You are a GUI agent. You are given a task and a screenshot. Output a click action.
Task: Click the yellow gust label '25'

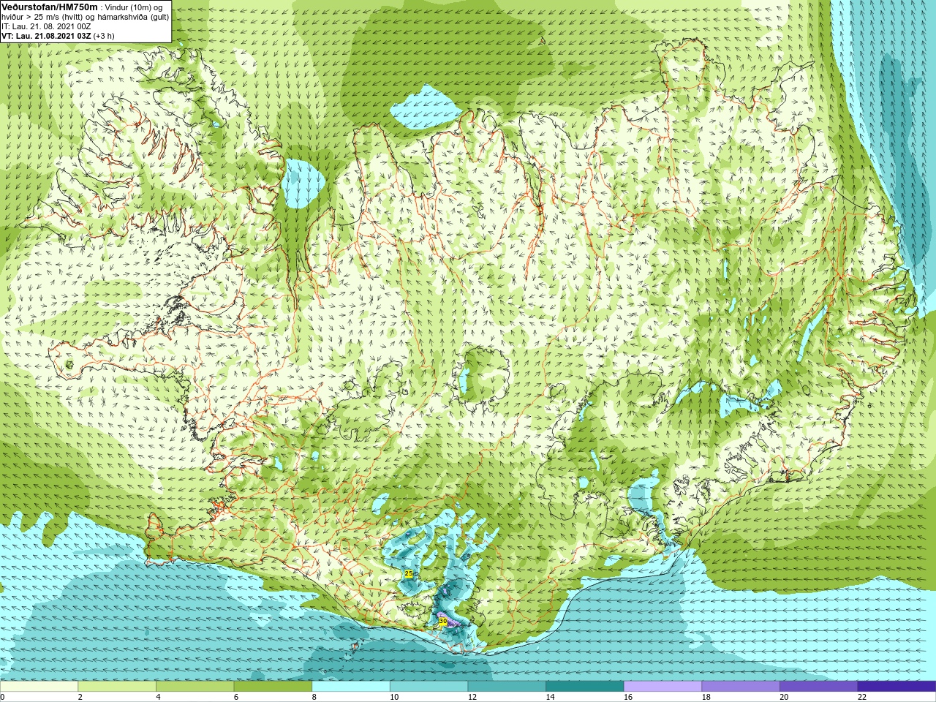pyautogui.click(x=409, y=573)
